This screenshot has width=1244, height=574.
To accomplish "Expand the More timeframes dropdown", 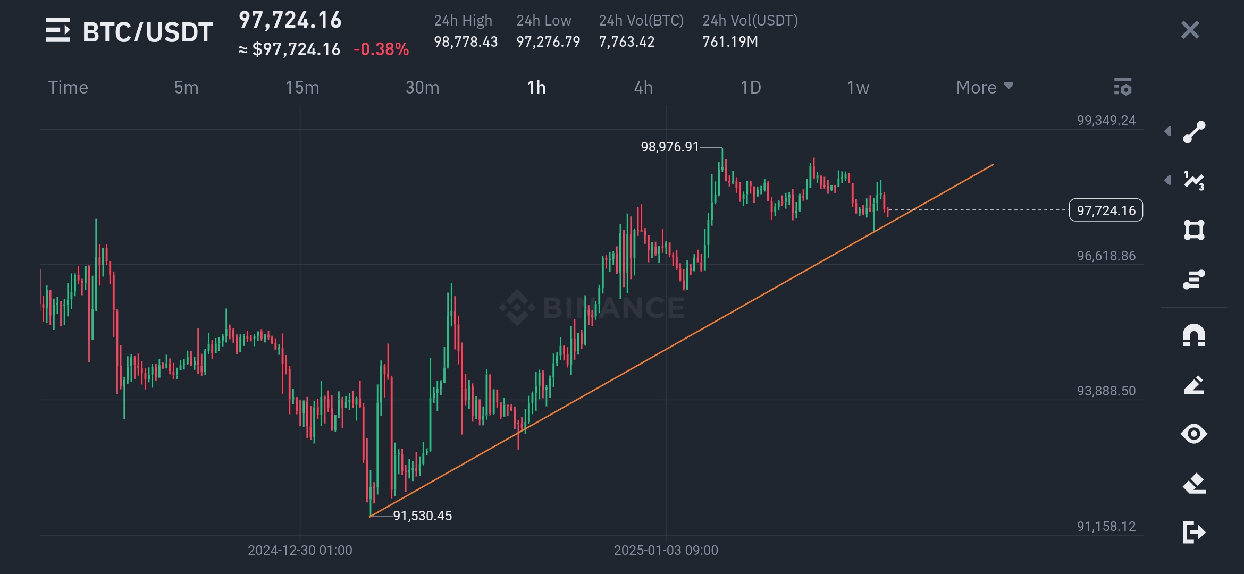I will click(984, 87).
